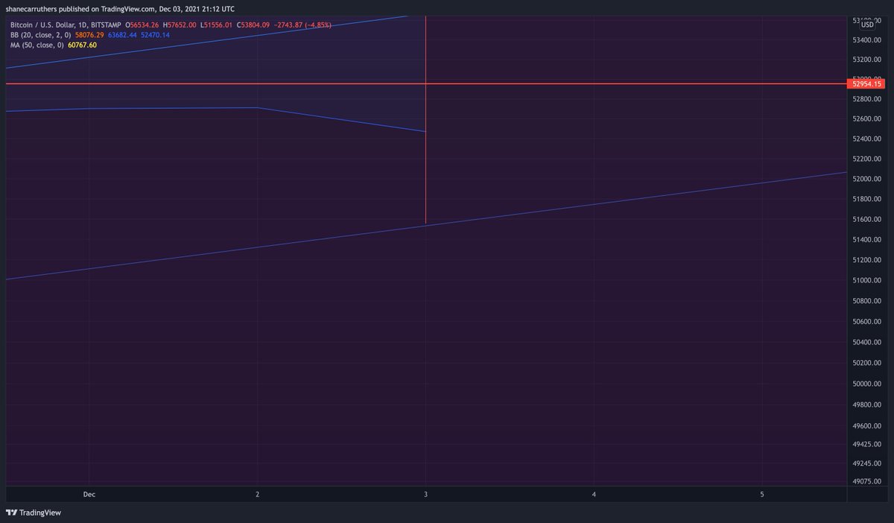This screenshot has height=523, width=894.
Task: Click the 52000.00 price axis label
Action: pos(867,179)
